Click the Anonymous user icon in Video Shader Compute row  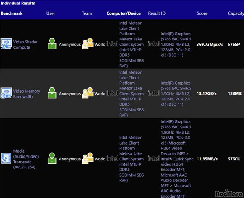pos(52,44)
